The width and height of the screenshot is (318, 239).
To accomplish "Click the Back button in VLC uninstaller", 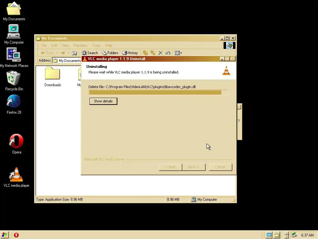I will (x=170, y=167).
